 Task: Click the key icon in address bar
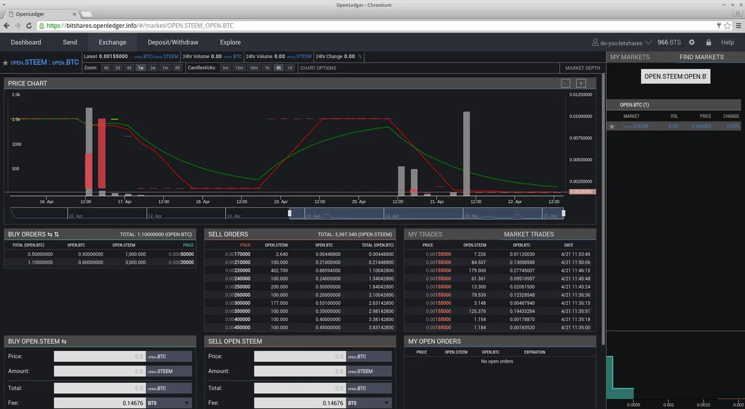[719, 26]
